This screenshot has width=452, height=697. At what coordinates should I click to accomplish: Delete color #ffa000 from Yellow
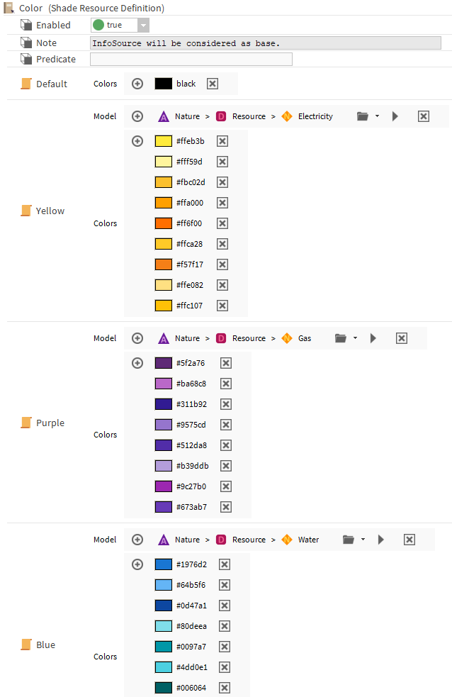222,203
